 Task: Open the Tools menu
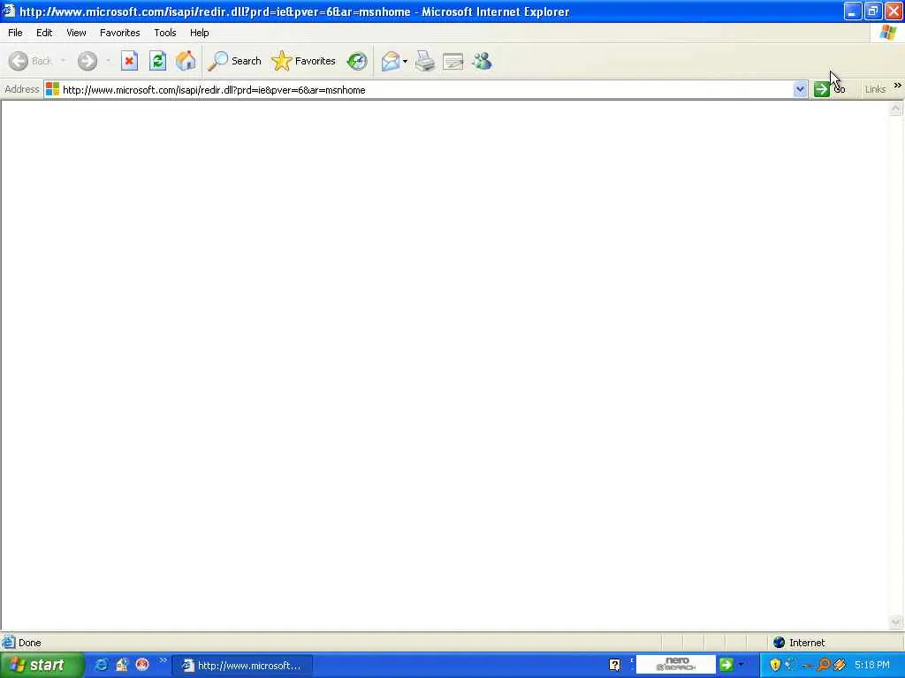coord(165,33)
